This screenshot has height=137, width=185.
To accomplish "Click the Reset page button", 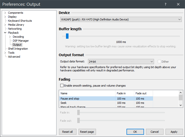I will pyautogui.click(x=87, y=132).
